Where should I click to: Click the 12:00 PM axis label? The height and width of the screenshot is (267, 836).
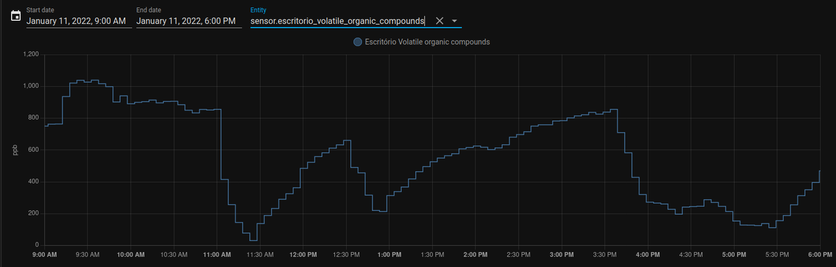coord(303,255)
